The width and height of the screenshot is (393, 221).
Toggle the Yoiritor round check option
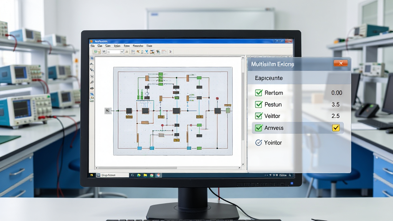point(258,143)
